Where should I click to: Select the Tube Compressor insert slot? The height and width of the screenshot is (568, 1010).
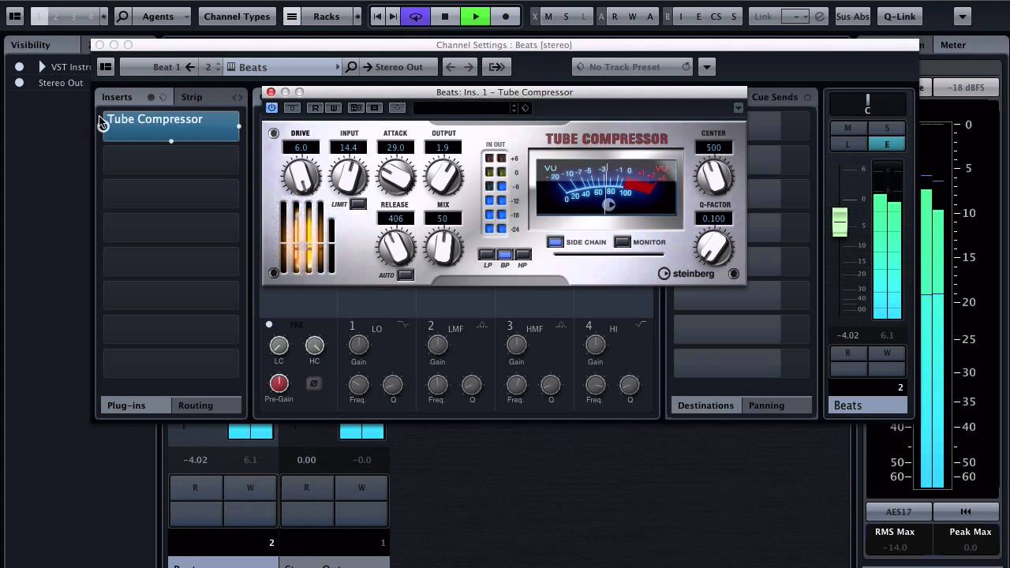click(x=171, y=126)
